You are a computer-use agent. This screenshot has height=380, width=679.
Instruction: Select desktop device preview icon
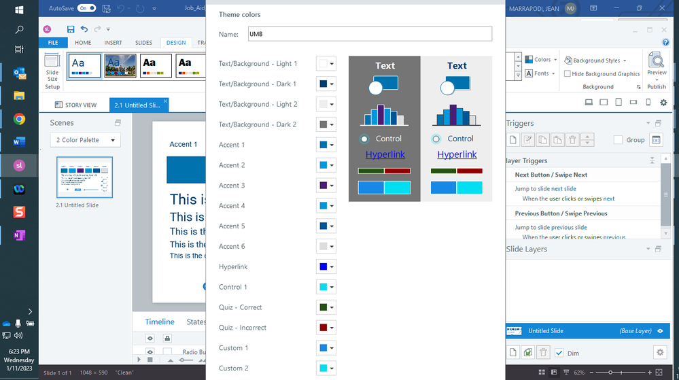[589, 102]
